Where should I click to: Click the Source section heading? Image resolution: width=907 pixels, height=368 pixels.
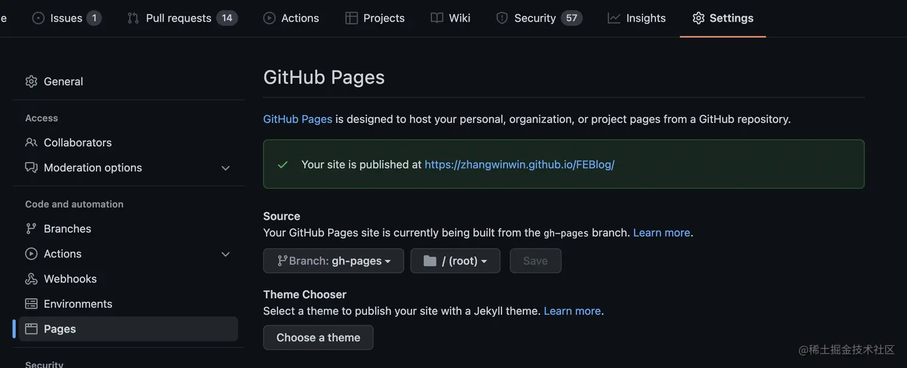click(282, 216)
